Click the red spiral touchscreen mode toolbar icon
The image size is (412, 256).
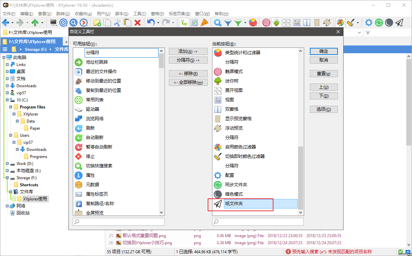(x=266, y=23)
